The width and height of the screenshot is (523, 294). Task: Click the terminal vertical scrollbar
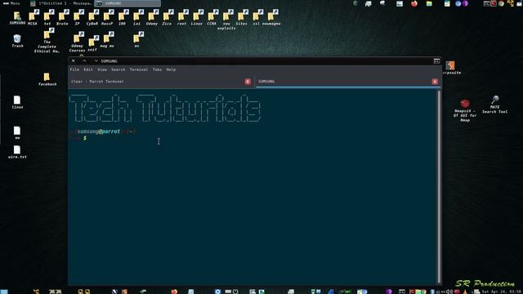(x=439, y=187)
